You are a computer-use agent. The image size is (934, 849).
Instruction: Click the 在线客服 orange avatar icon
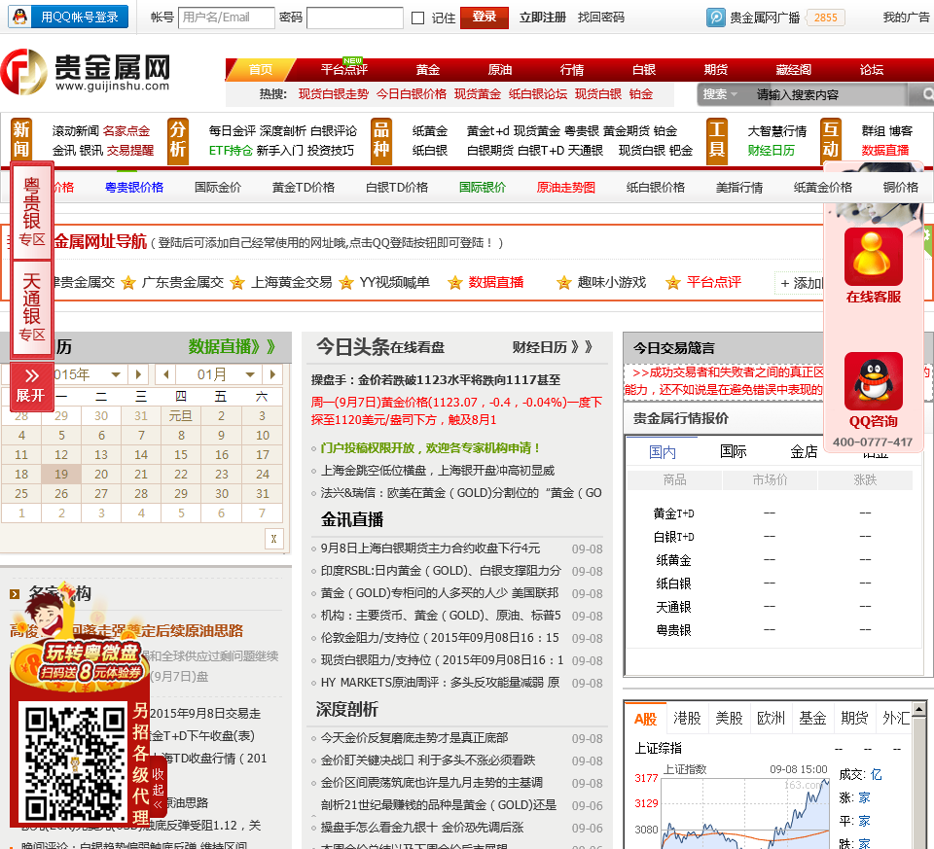point(874,257)
